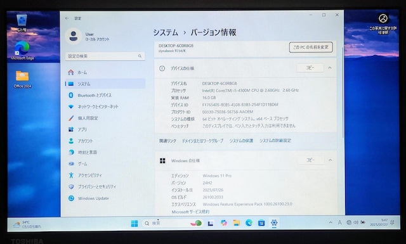Click the 16.0 GB RAM value

coord(209,98)
